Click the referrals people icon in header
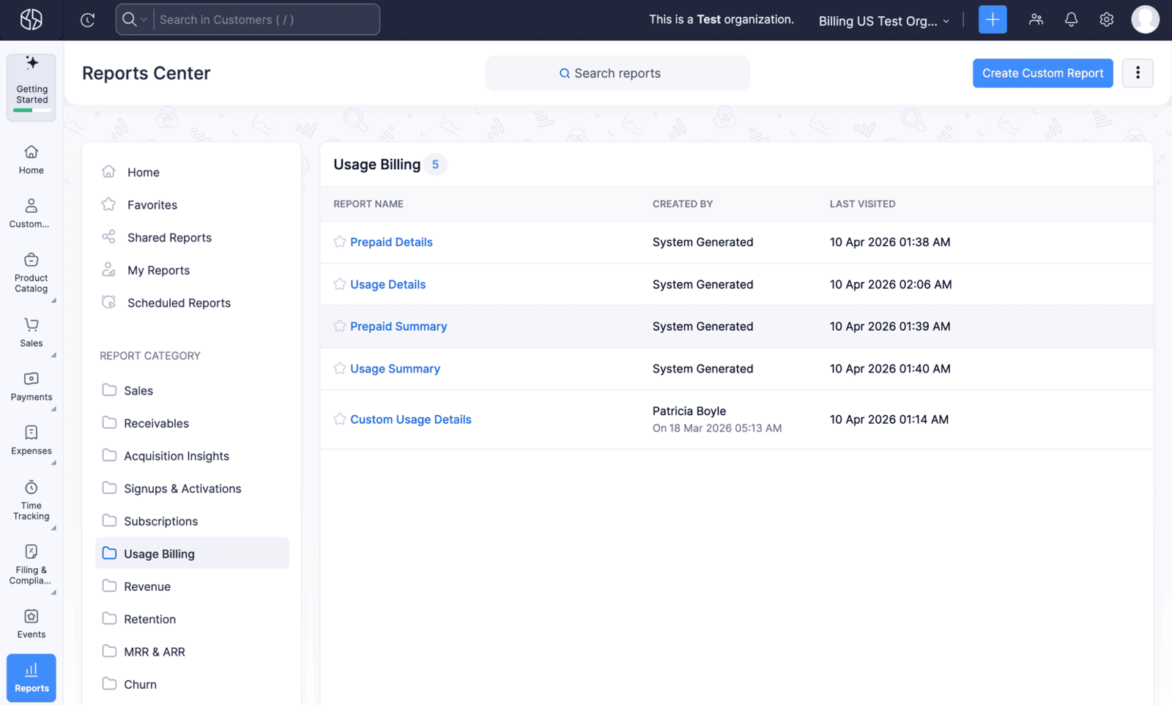 (x=1035, y=20)
